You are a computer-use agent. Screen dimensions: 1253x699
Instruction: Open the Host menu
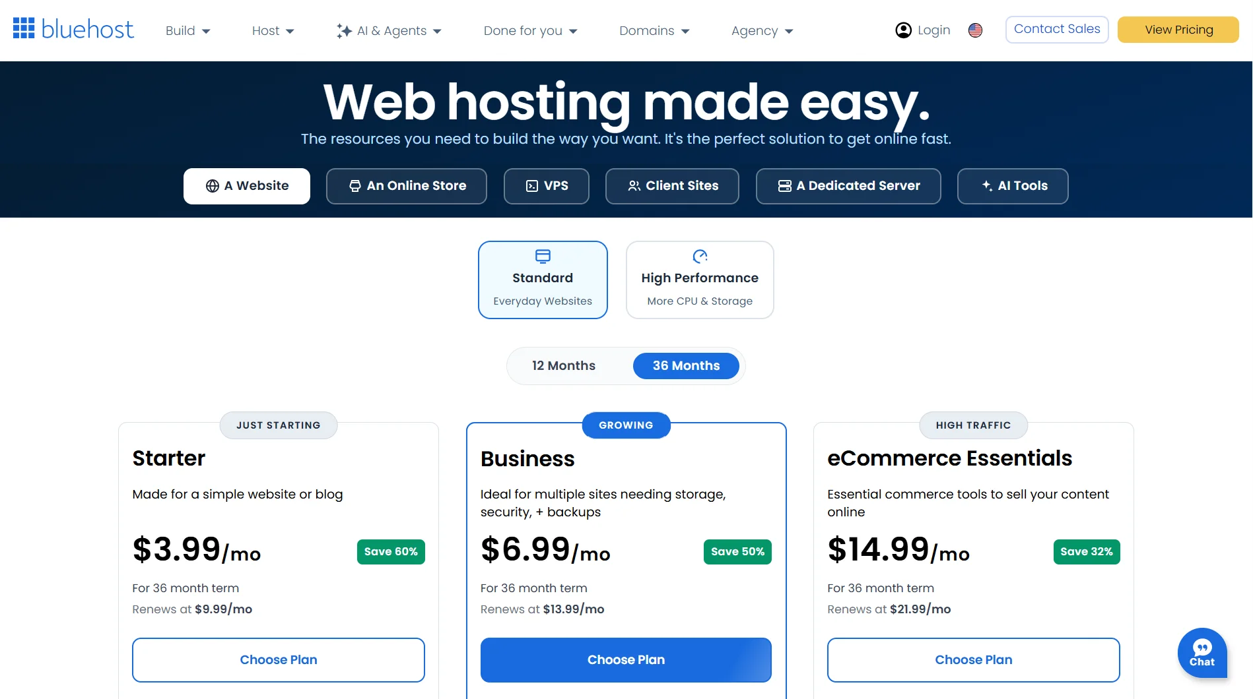[273, 30]
